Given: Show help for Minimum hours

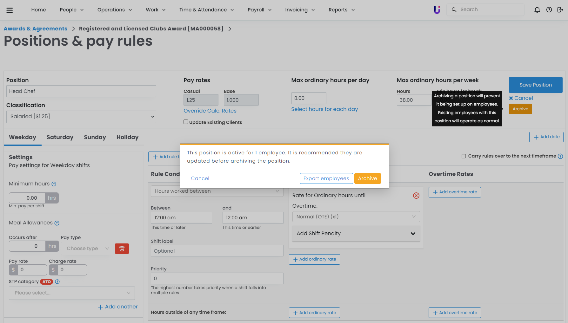Looking at the screenshot, I should click(54, 184).
